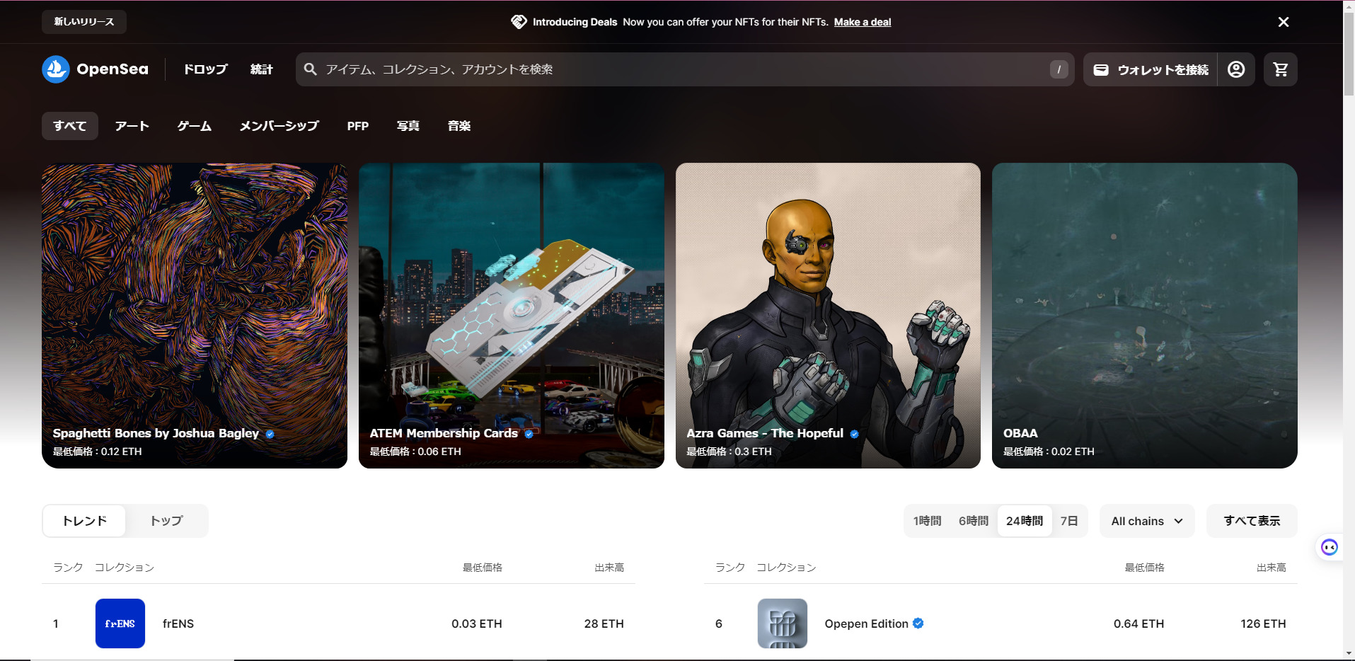Screen dimensions: 1355x661
Task: Open the Azra Games - The Hopeful card
Action: point(828,316)
